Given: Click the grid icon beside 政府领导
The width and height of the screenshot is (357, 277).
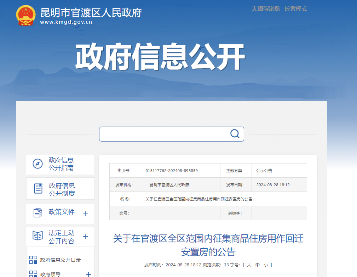Looking at the screenshot, I should pyautogui.click(x=33, y=274).
